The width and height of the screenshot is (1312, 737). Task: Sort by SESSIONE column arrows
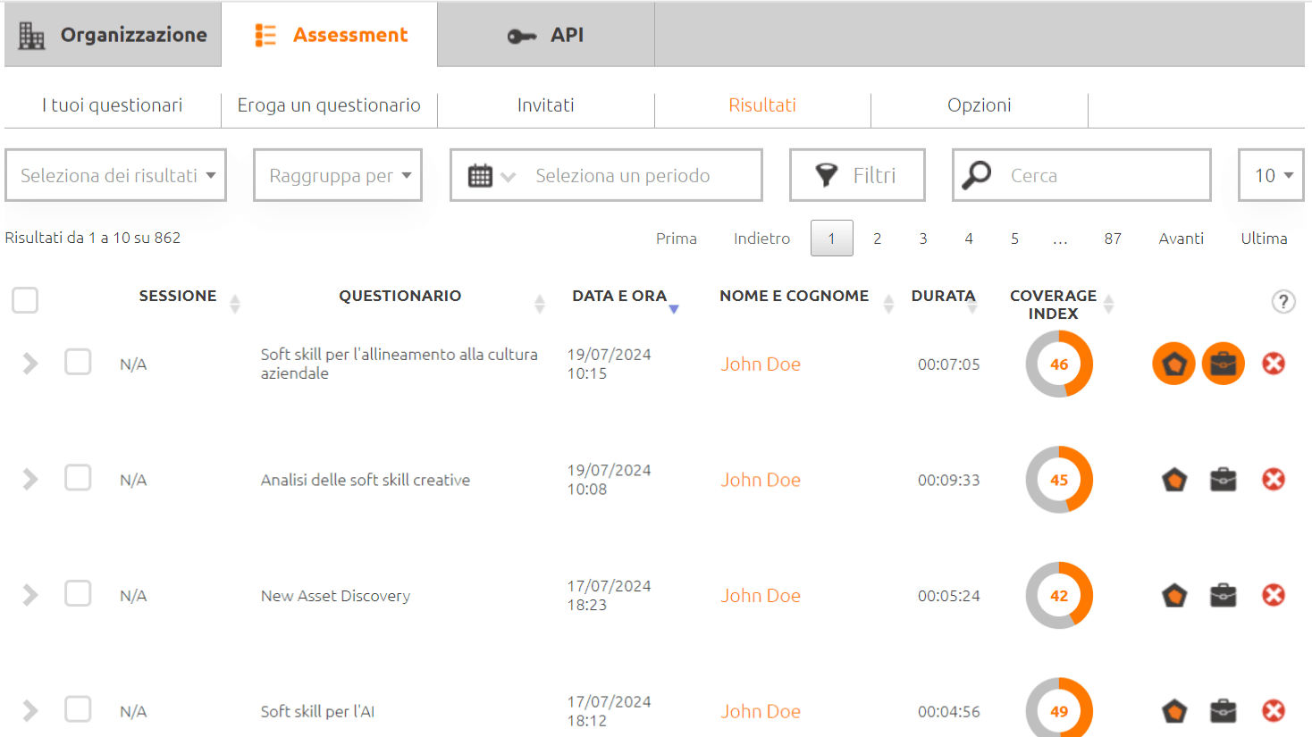235,304
